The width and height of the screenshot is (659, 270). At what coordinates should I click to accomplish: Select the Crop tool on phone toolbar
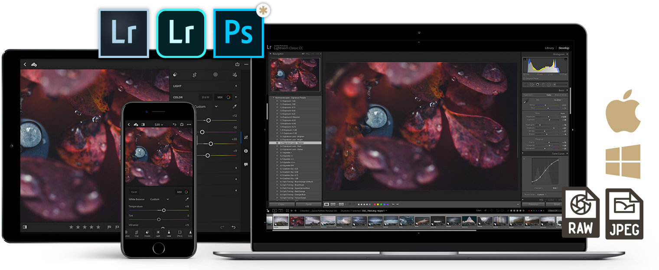pos(137,233)
